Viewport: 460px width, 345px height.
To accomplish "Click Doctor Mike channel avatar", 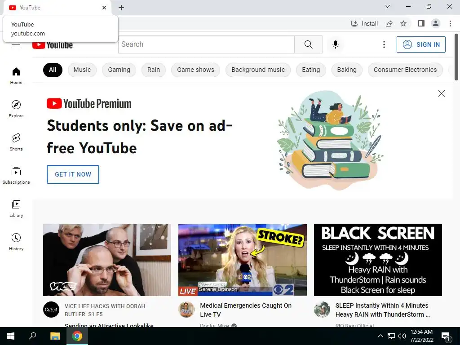I will [x=186, y=309].
